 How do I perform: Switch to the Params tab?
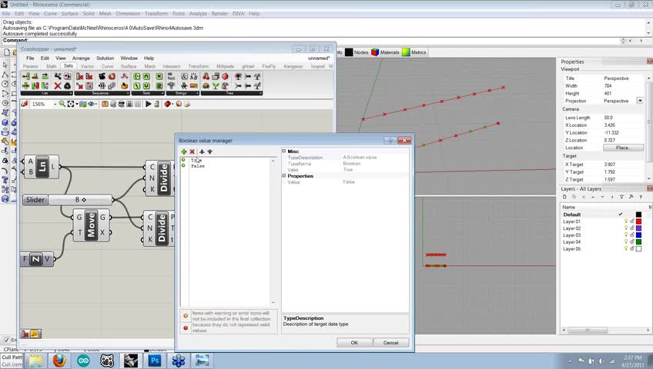pyautogui.click(x=30, y=66)
